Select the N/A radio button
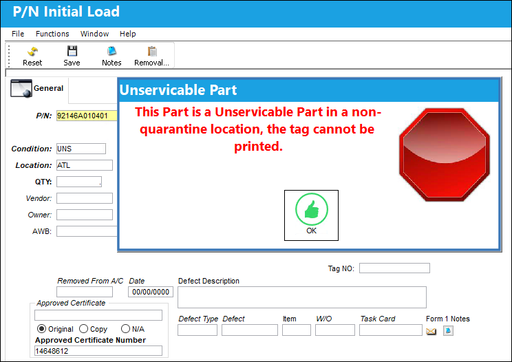 point(125,328)
